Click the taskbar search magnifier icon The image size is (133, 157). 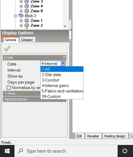(x=21, y=151)
